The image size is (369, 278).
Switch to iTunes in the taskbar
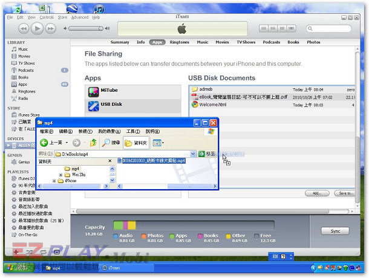tap(127, 268)
